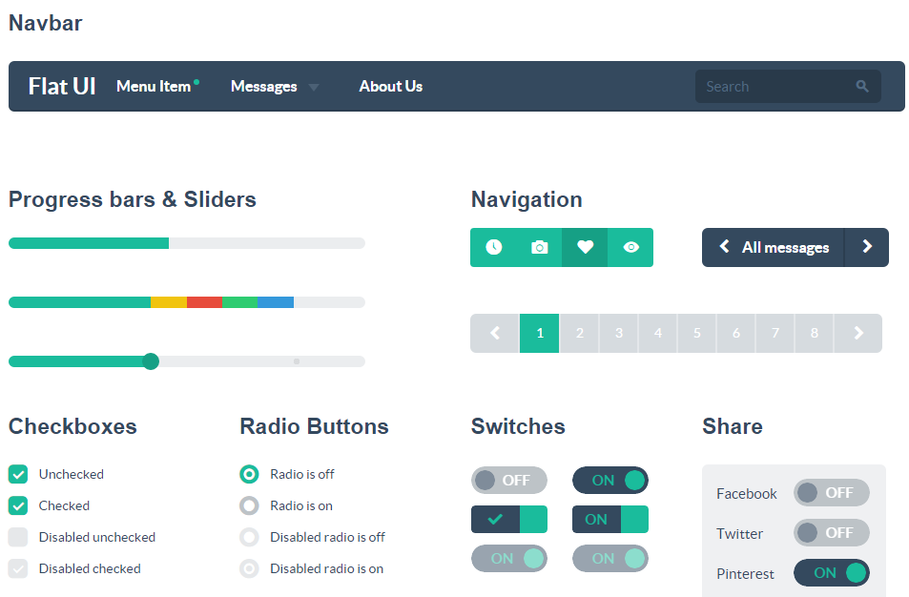The height and width of the screenshot is (597, 909).
Task: Open Menu Item in the navbar
Action: [x=154, y=87]
